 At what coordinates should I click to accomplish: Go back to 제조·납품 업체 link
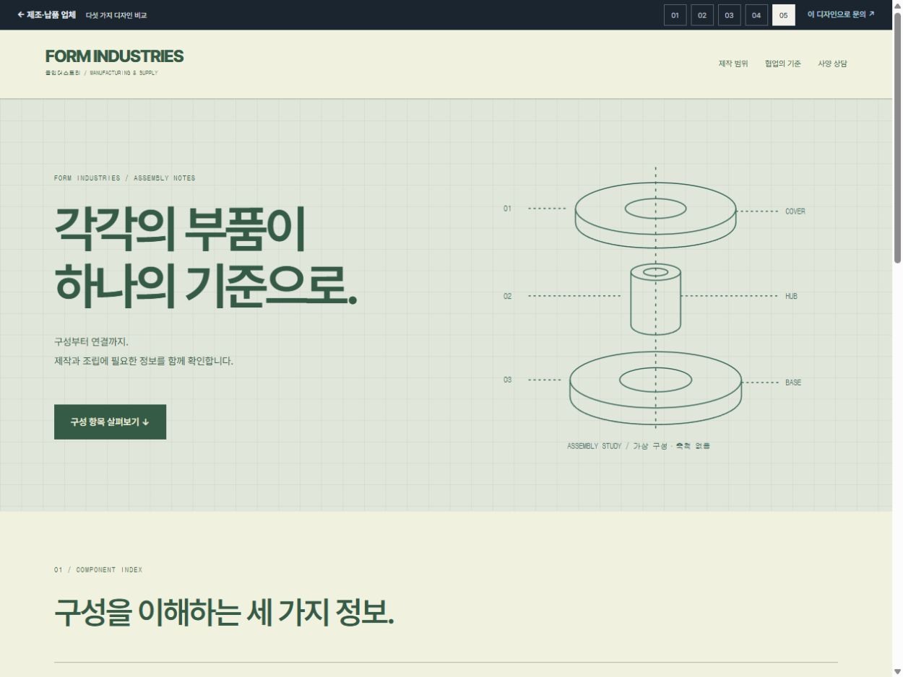click(x=47, y=14)
